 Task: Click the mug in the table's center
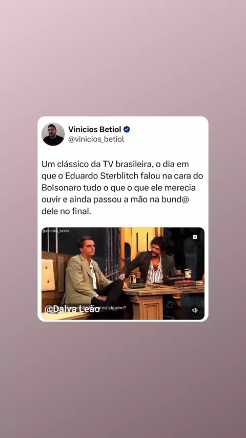point(133,278)
